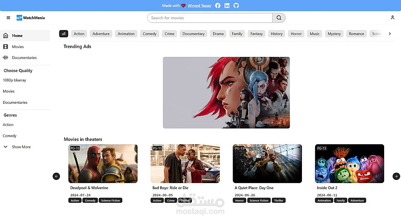This screenshot has height=220, width=401.
Task: Open the LinkedIn icon in banner
Action: [227, 6]
